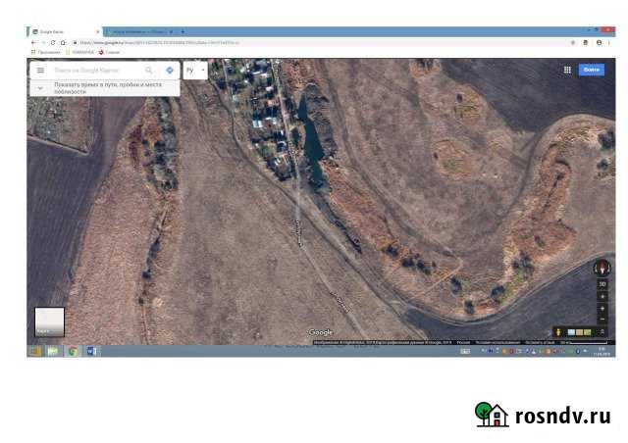
Task: Switch to the Google Maps browser tab
Action: tap(61, 31)
